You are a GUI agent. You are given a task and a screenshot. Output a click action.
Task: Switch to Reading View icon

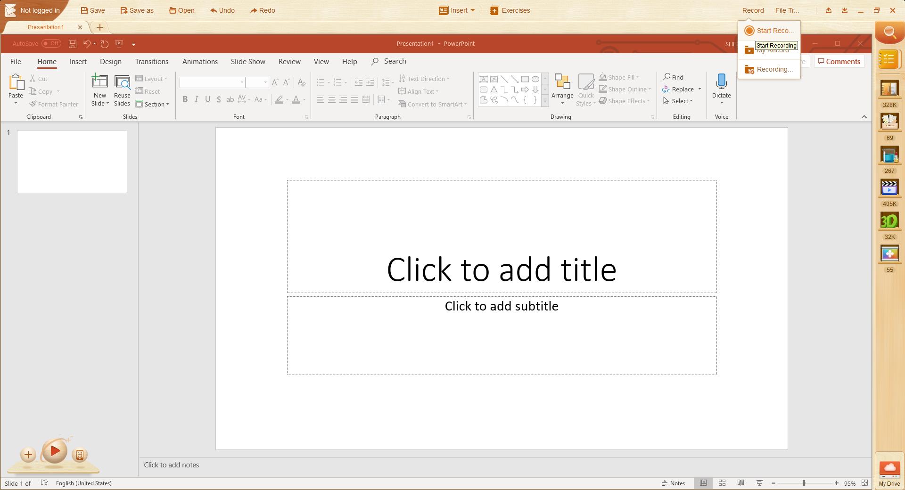740,483
